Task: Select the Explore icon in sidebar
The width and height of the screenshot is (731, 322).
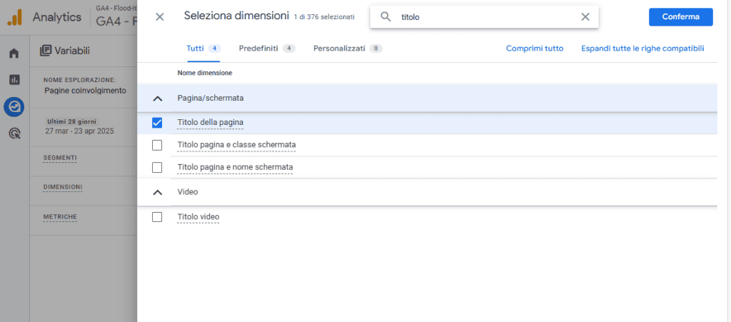Action: point(14,106)
